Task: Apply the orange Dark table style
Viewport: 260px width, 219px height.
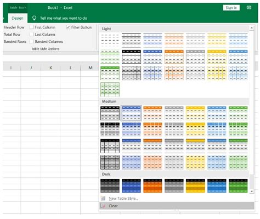Action: click(152, 186)
